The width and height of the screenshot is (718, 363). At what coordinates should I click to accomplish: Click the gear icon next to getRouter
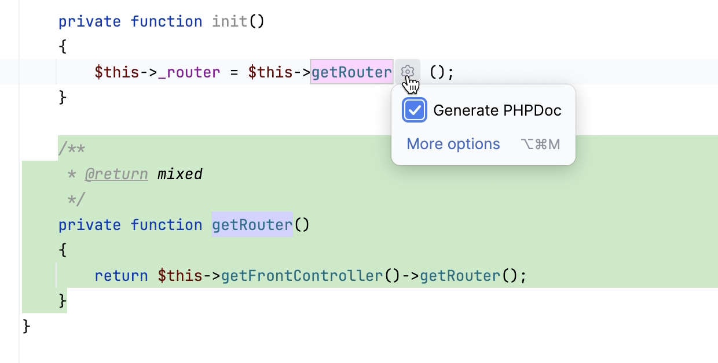[408, 72]
